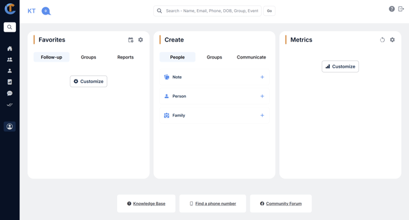The height and width of the screenshot is (220, 409).
Task: Open the Groups sidebar icon
Action: pyautogui.click(x=10, y=60)
